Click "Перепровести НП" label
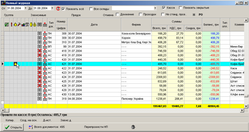Screen dimensions: 249x132 96,127
